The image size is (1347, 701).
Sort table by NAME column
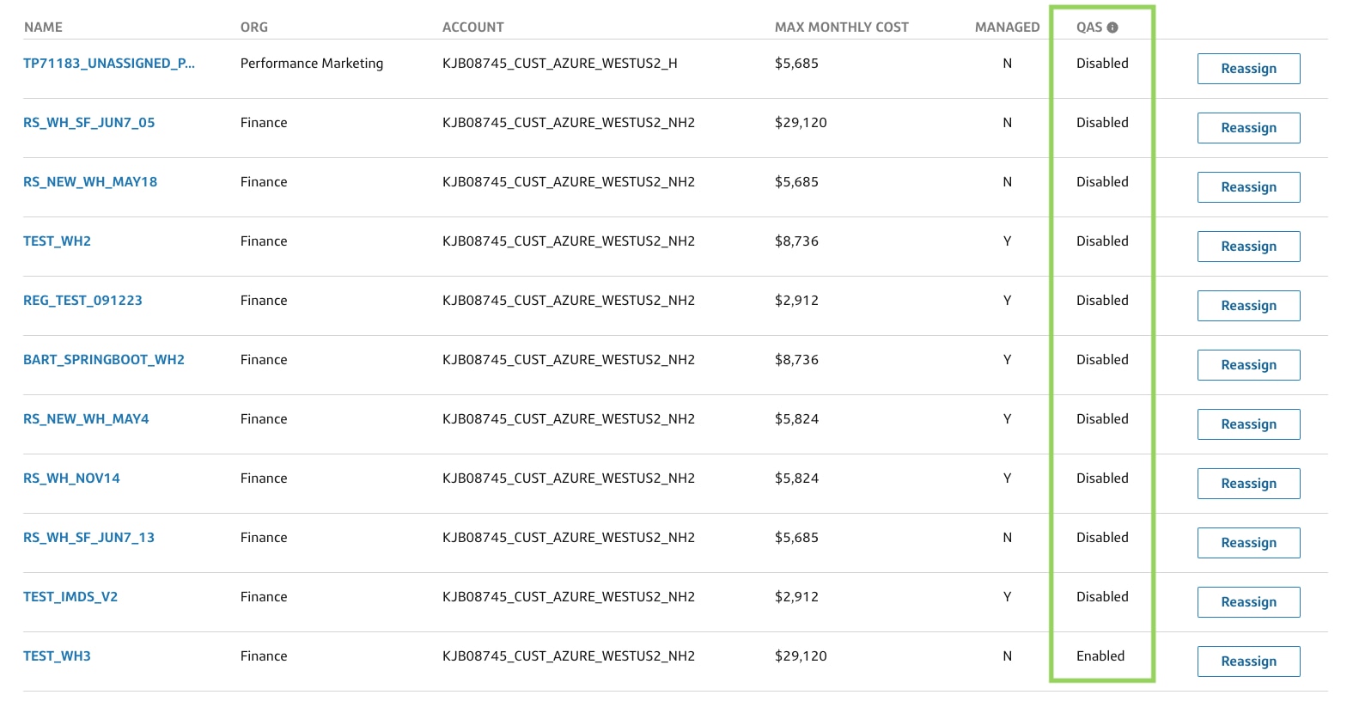(42, 27)
